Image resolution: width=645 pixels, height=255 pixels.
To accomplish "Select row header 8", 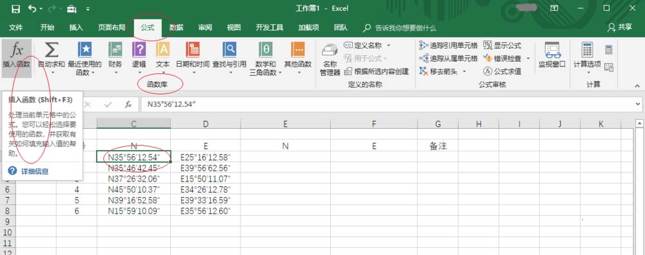I will point(7,211).
